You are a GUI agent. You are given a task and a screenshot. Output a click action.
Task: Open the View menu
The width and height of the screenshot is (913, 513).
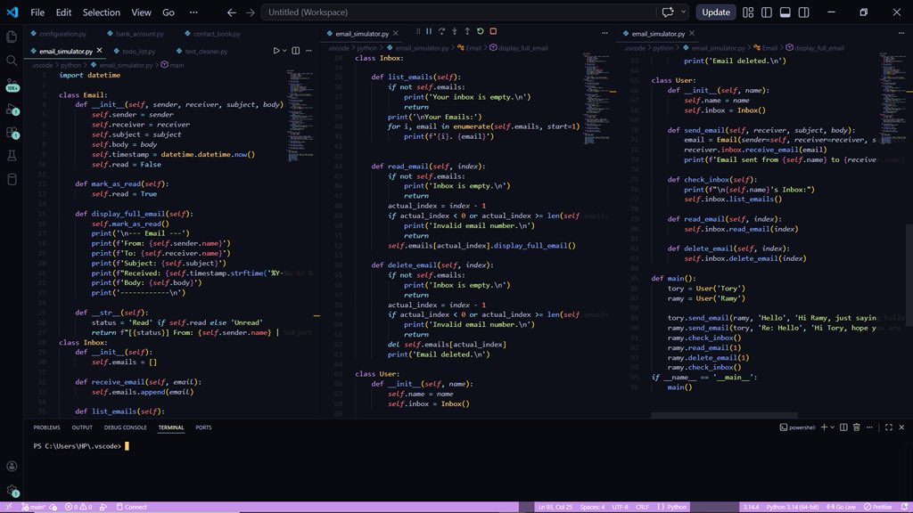click(x=141, y=12)
